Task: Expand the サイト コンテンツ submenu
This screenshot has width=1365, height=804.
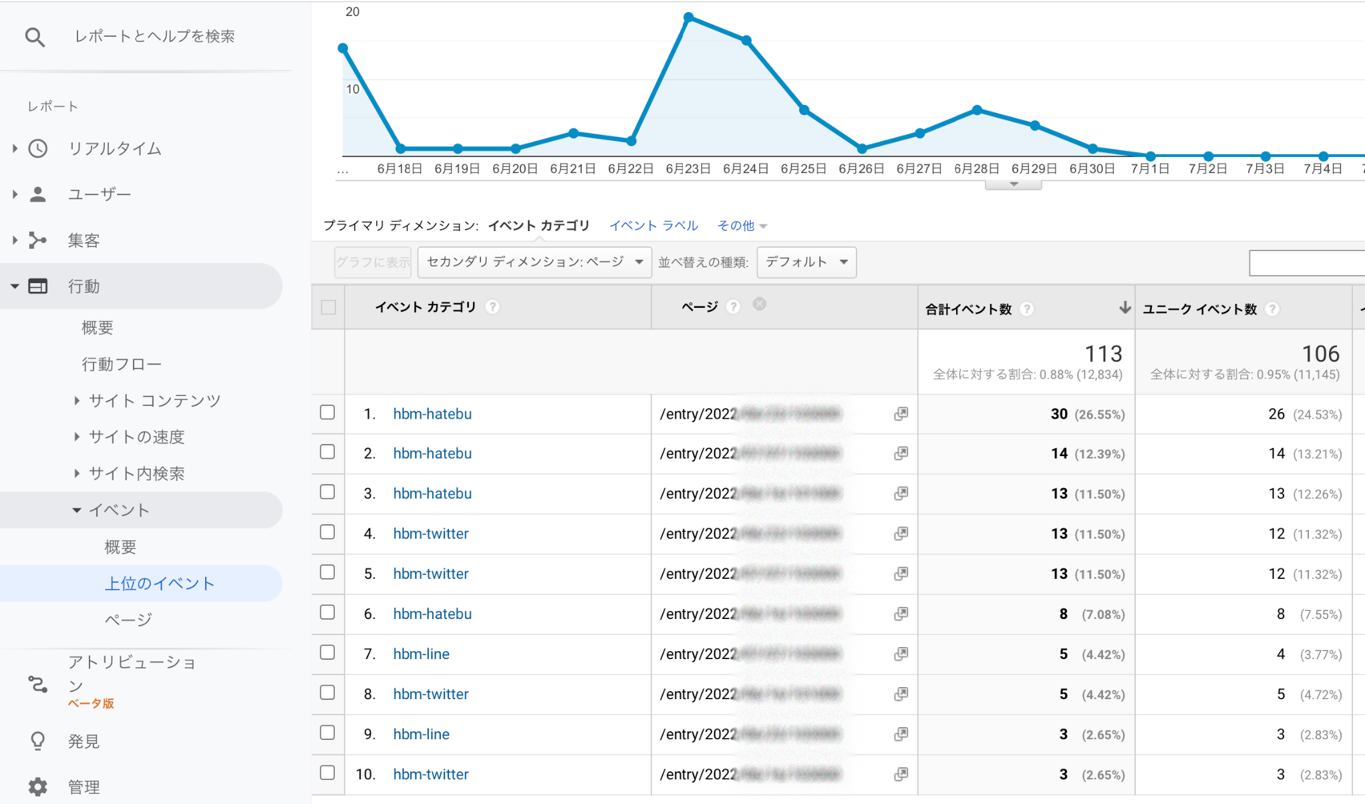Action: (x=154, y=401)
